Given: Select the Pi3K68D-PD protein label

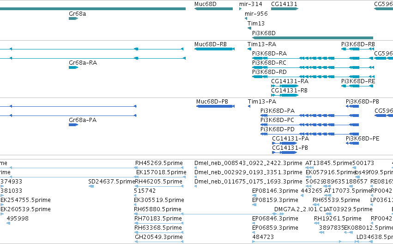Looking at the screenshot, I should [278, 129].
